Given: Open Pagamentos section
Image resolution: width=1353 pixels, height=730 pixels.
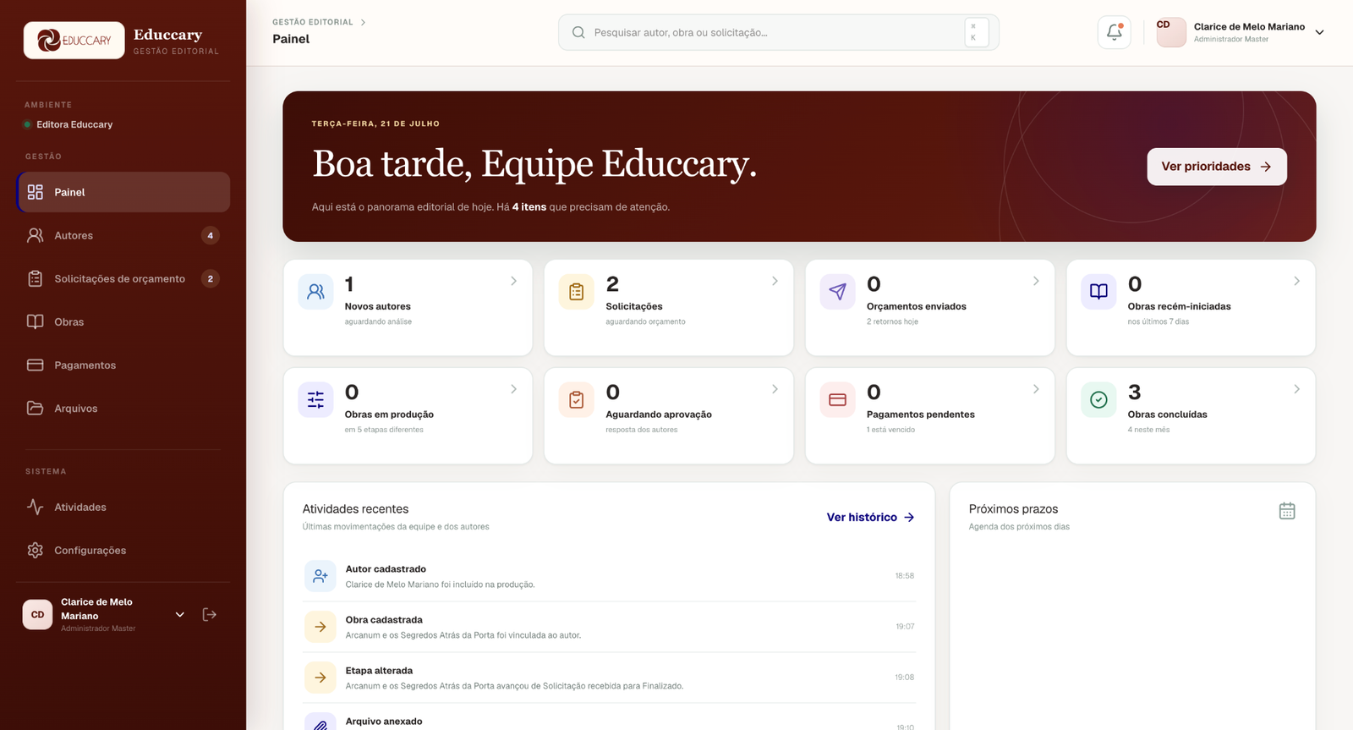Looking at the screenshot, I should [x=123, y=365].
